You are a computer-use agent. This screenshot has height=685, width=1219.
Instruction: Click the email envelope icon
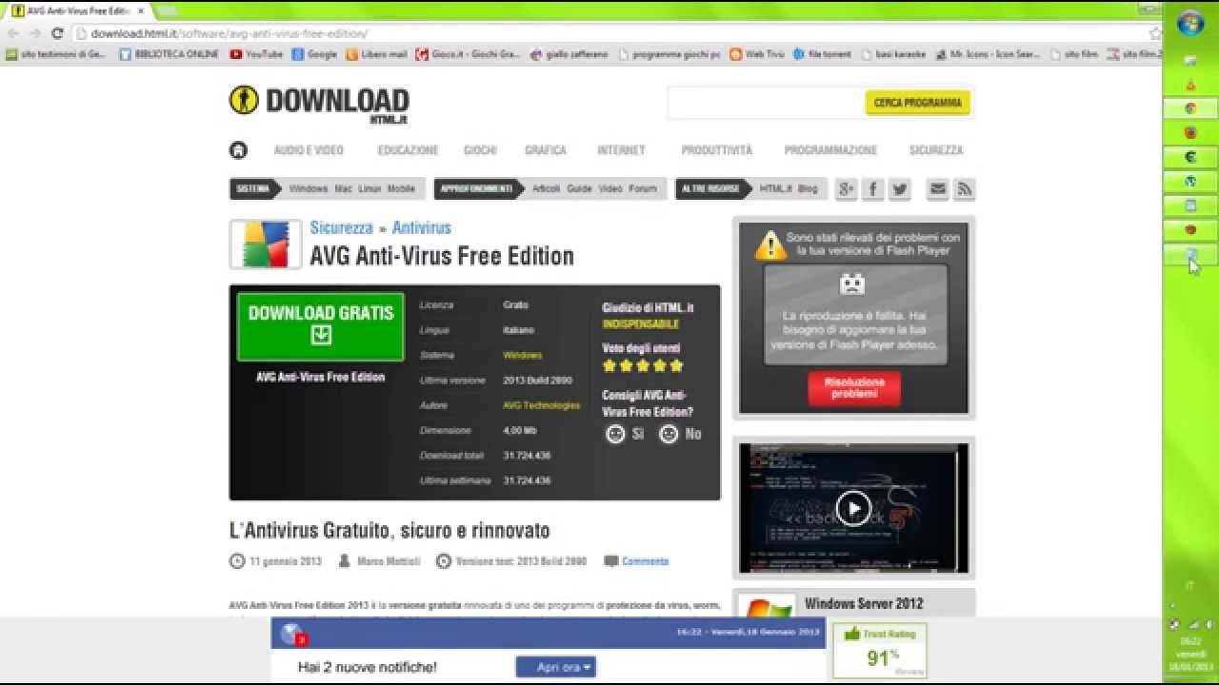pos(938,189)
